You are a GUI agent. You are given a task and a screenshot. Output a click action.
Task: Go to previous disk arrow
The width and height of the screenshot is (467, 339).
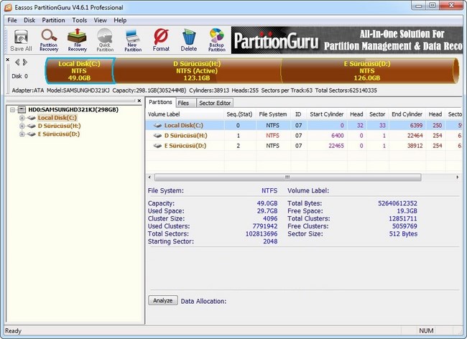click(17, 62)
